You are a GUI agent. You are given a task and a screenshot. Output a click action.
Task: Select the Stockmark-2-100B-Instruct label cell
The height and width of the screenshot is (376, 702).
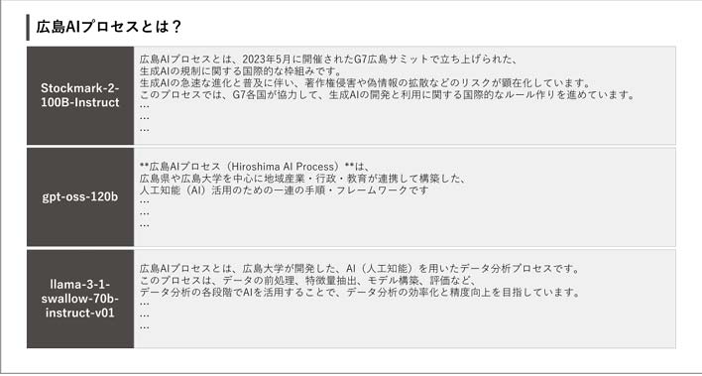(x=80, y=95)
